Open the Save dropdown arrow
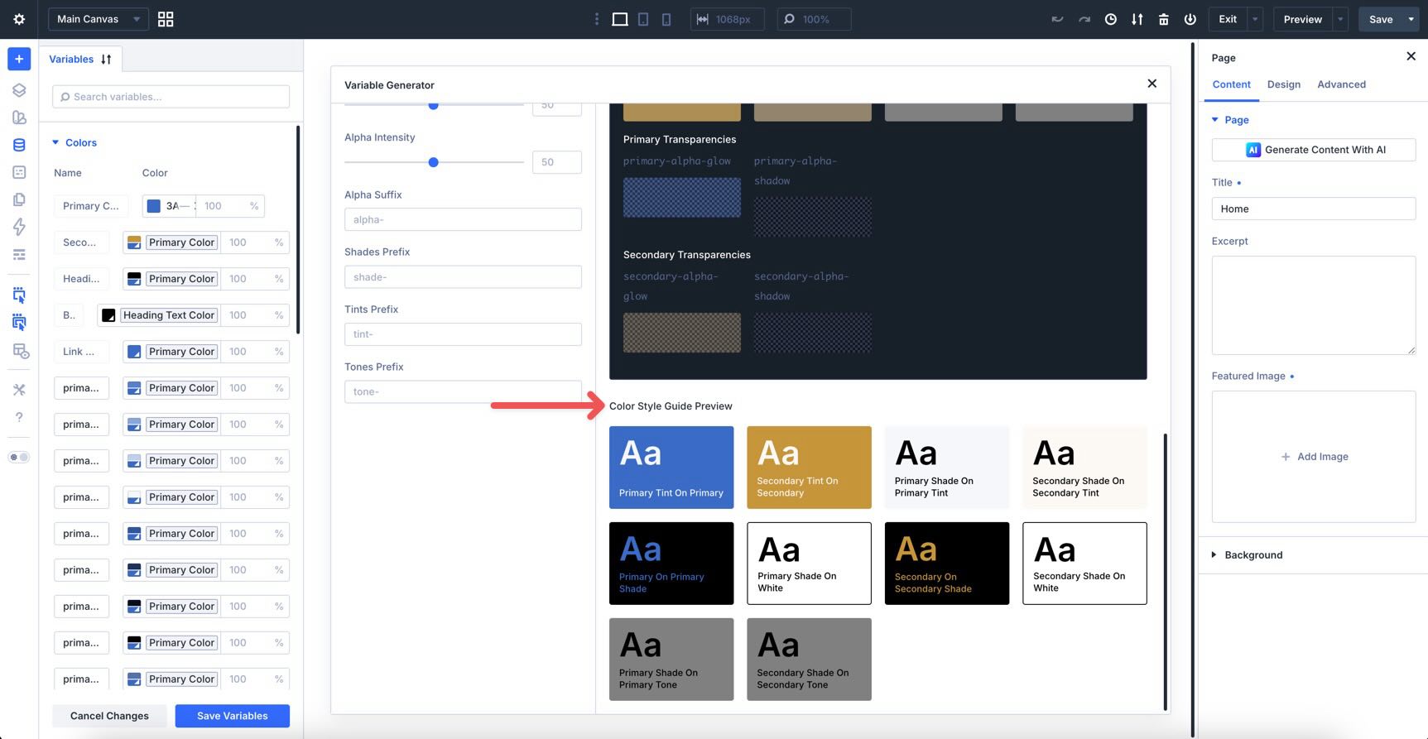 1411,19
